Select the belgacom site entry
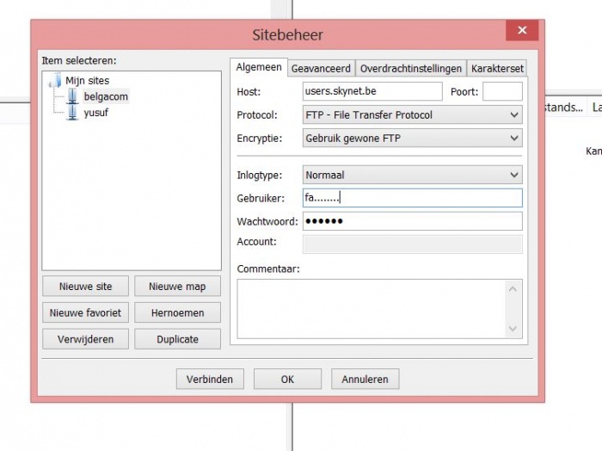The height and width of the screenshot is (451, 602). pos(106,96)
